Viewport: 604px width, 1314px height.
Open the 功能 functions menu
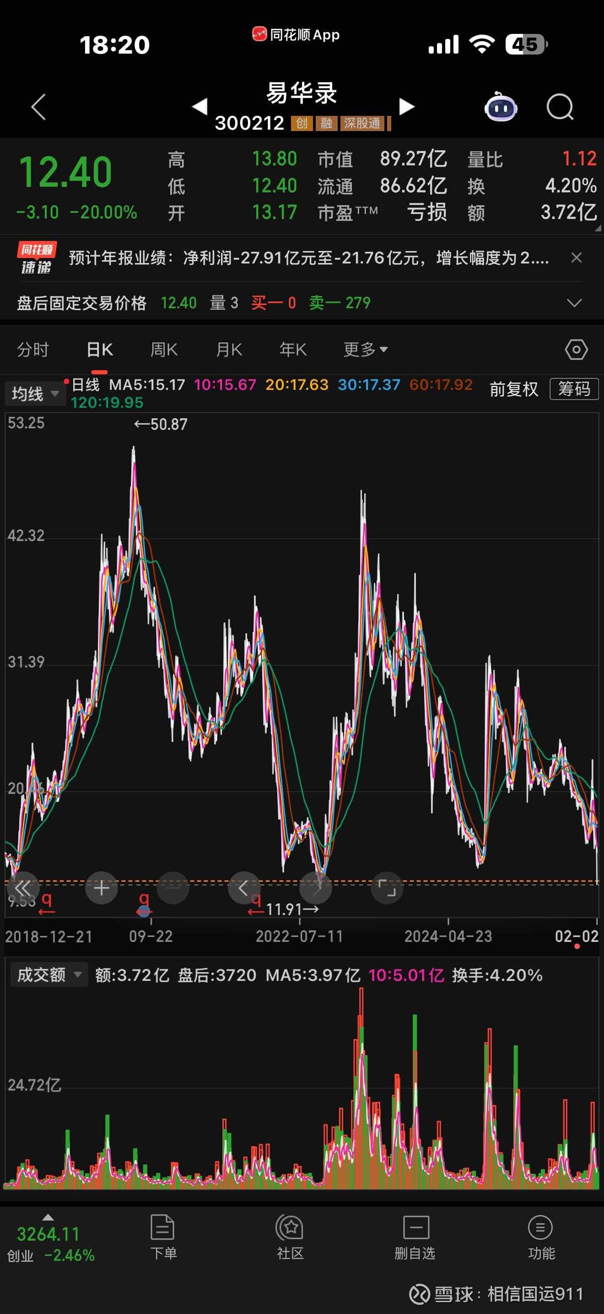541,1238
